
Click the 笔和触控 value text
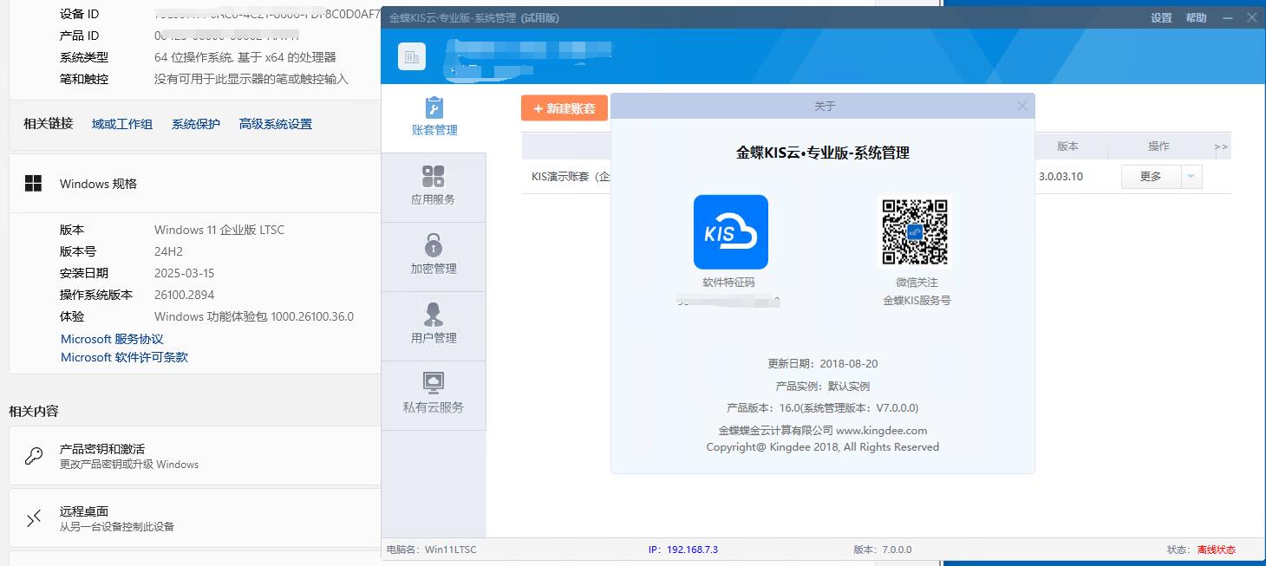coord(251,79)
